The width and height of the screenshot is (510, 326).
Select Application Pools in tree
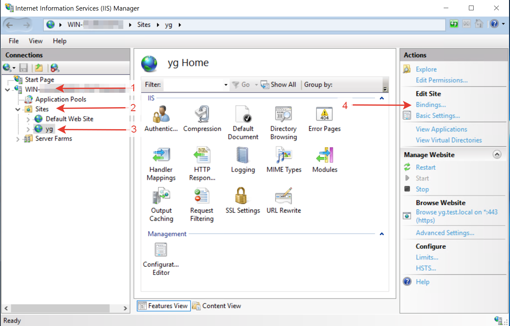(x=61, y=99)
